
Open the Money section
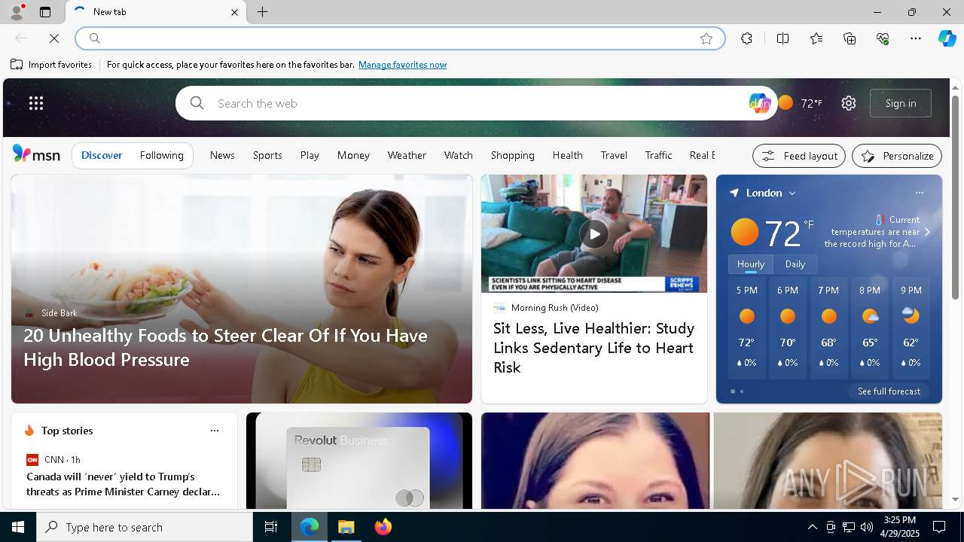click(x=353, y=155)
